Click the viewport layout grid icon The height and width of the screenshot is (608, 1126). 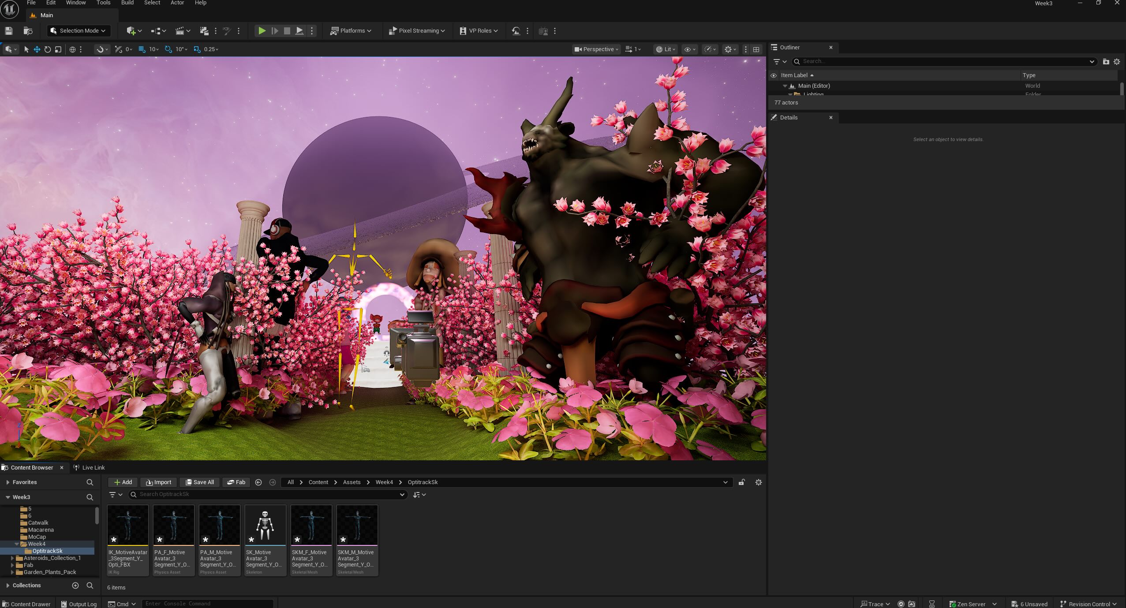[x=756, y=49]
